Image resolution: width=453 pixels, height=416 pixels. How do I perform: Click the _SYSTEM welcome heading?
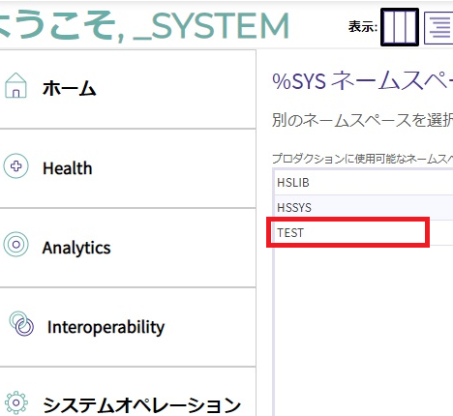pos(211,26)
